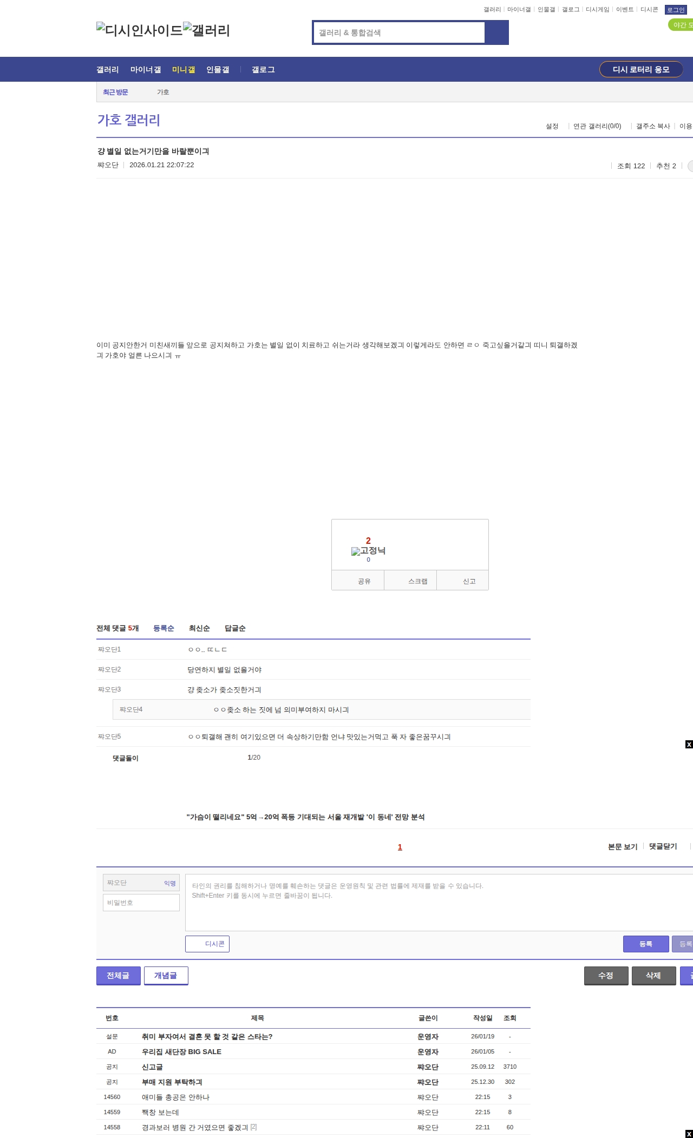Click the 갤러리 logo image beside 디시인사이드

[207, 30]
